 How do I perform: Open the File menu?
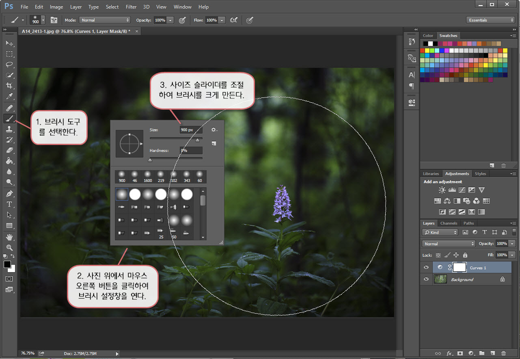coord(24,7)
